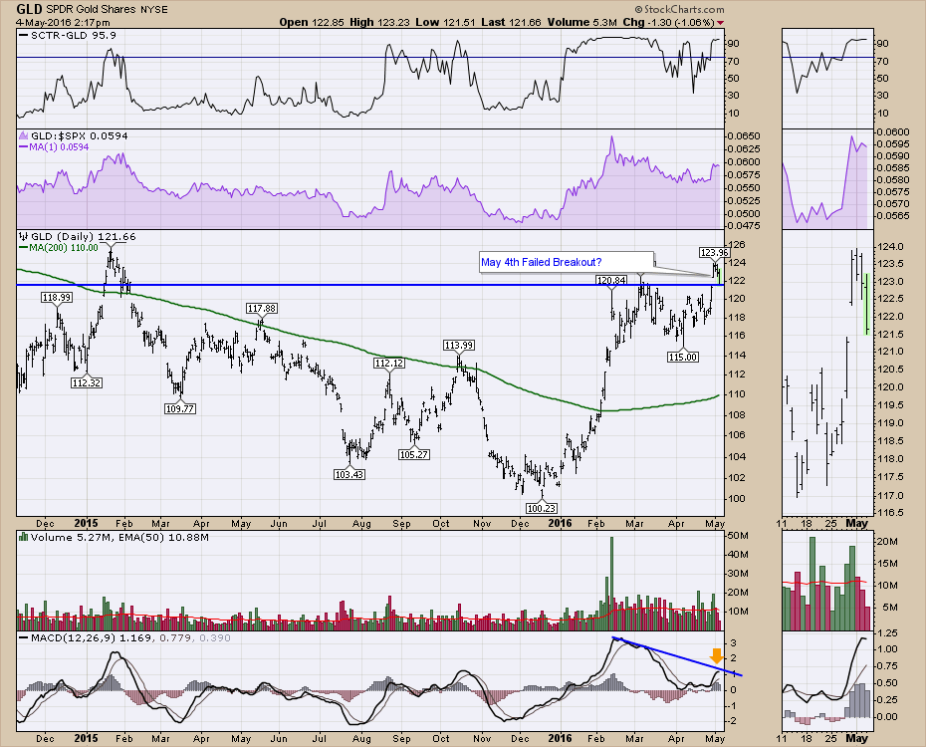Select the 100.23 price low label
The width and height of the screenshot is (926, 747).
(x=542, y=508)
